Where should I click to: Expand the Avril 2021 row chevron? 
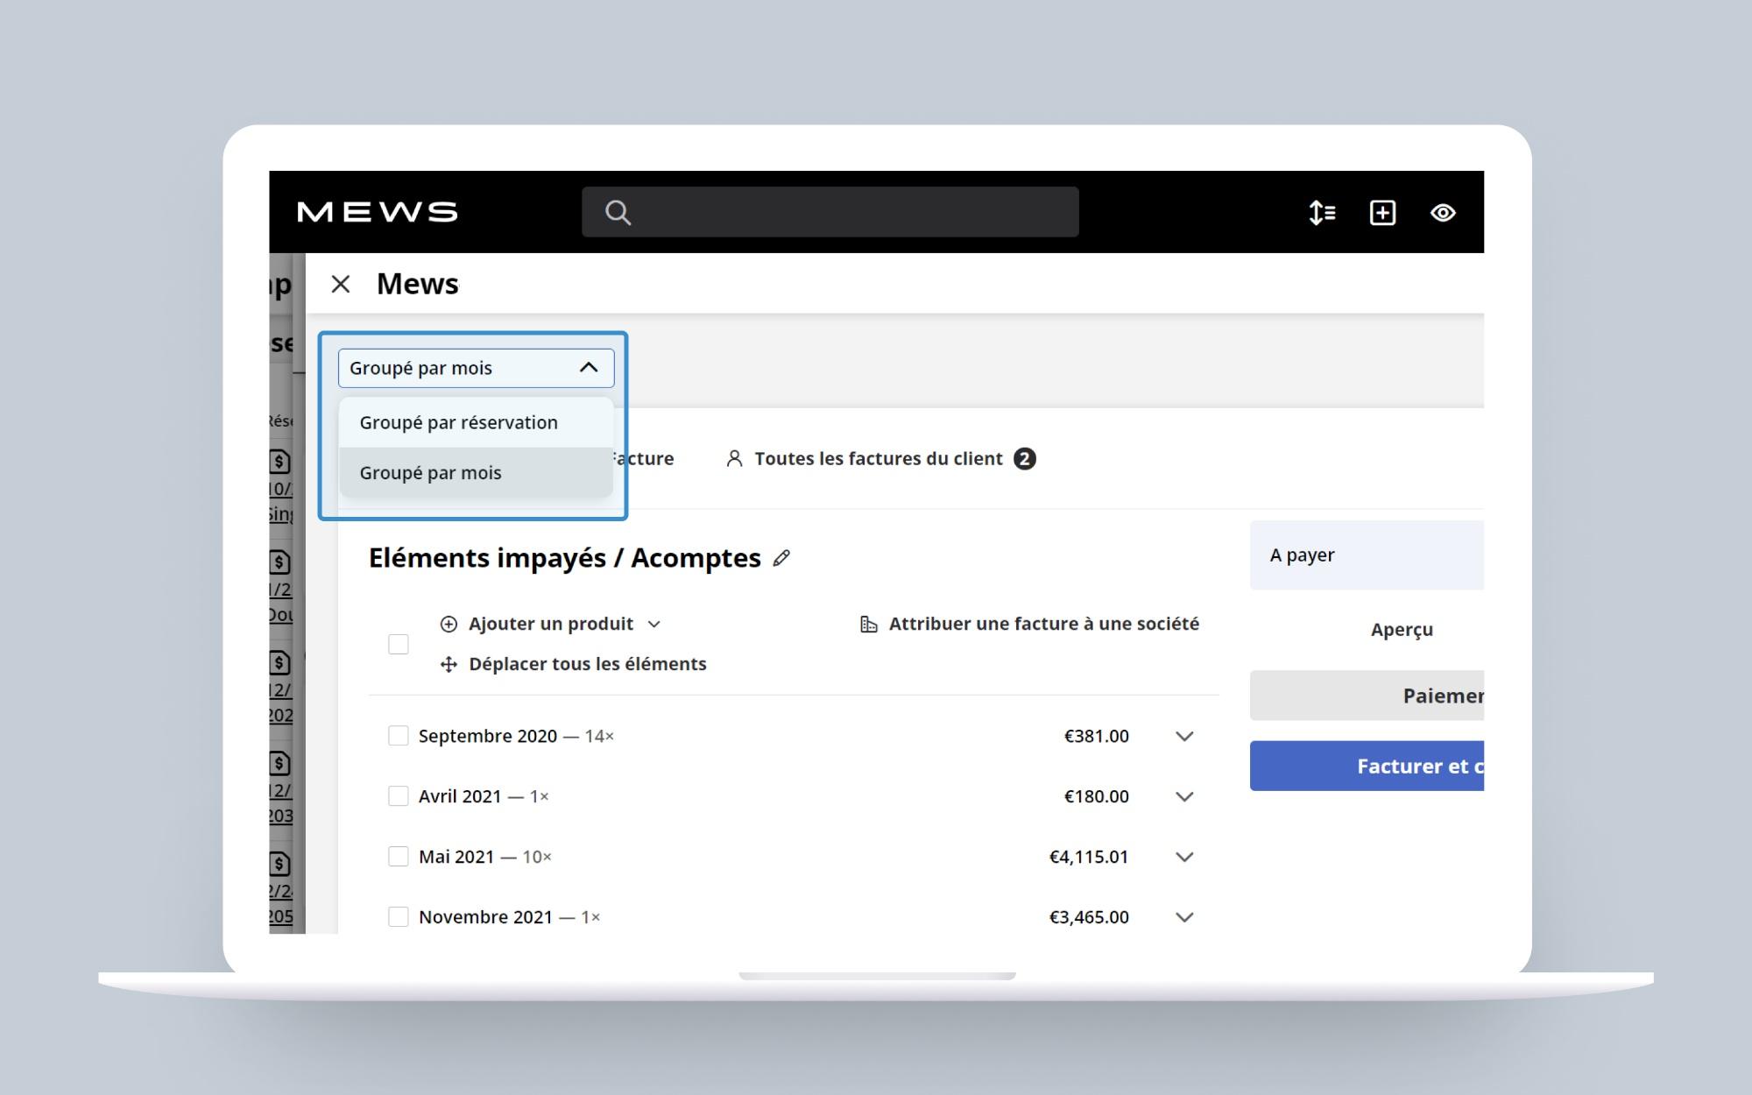1184,796
